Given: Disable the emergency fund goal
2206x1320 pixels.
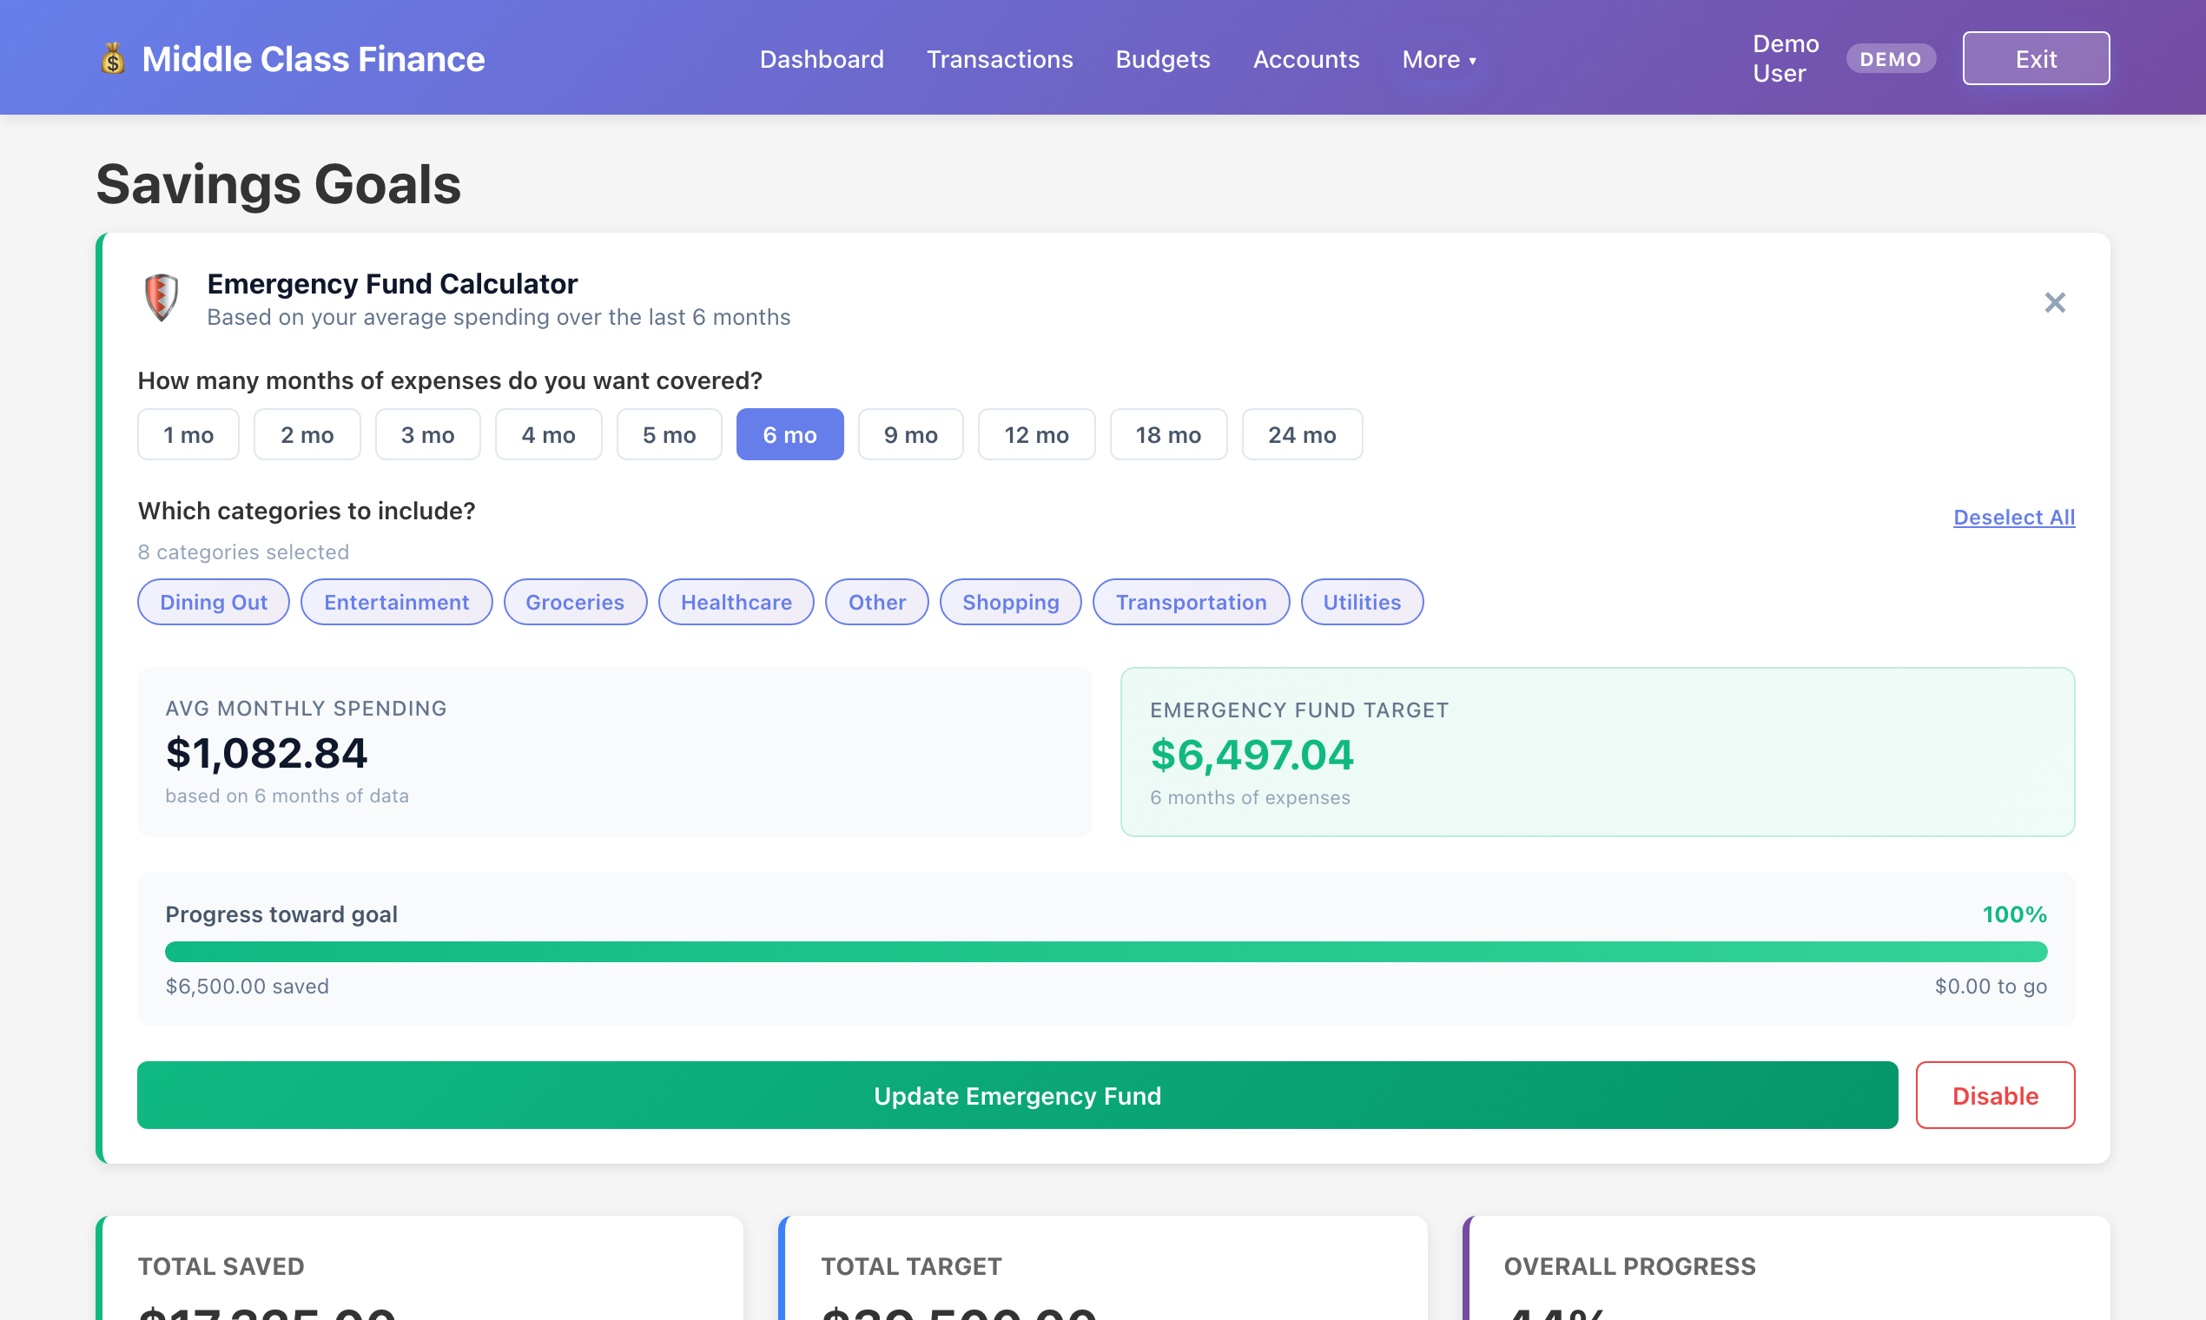Looking at the screenshot, I should coord(1995,1095).
